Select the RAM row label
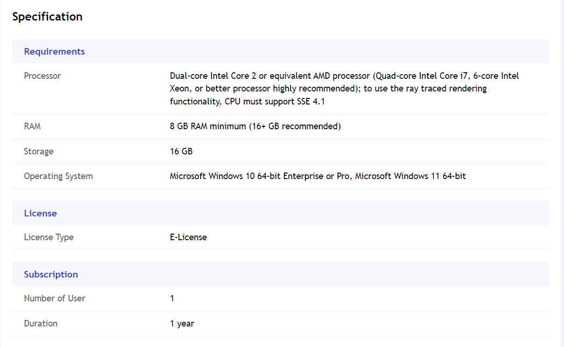The width and height of the screenshot is (564, 347). pos(32,126)
